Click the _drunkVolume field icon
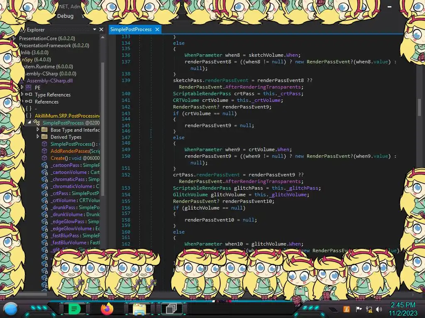Screen dimensions: 425x318 tap(45, 214)
